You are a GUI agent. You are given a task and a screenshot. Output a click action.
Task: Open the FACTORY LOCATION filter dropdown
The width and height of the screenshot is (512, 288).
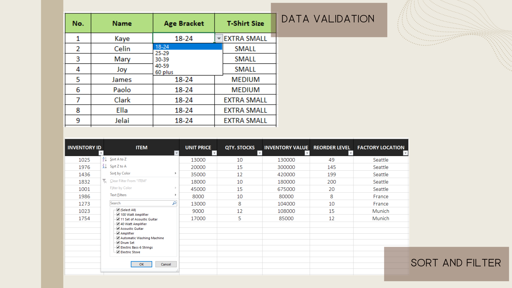pos(405,153)
